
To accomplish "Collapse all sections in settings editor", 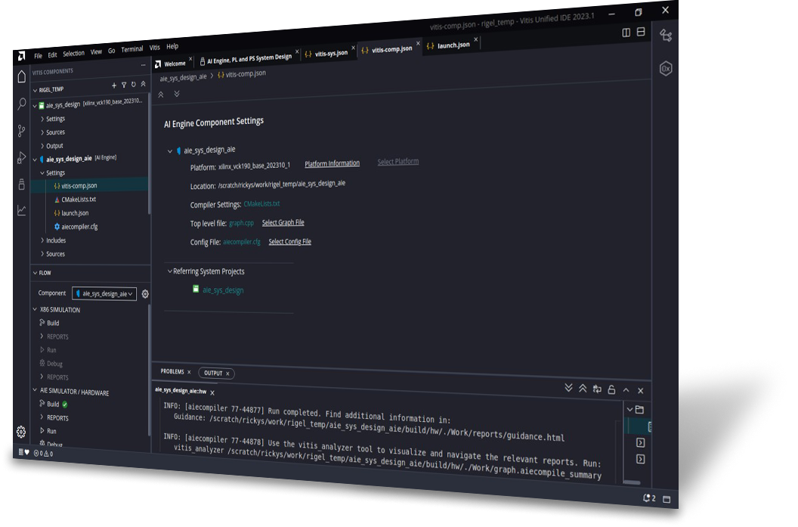I will point(161,95).
